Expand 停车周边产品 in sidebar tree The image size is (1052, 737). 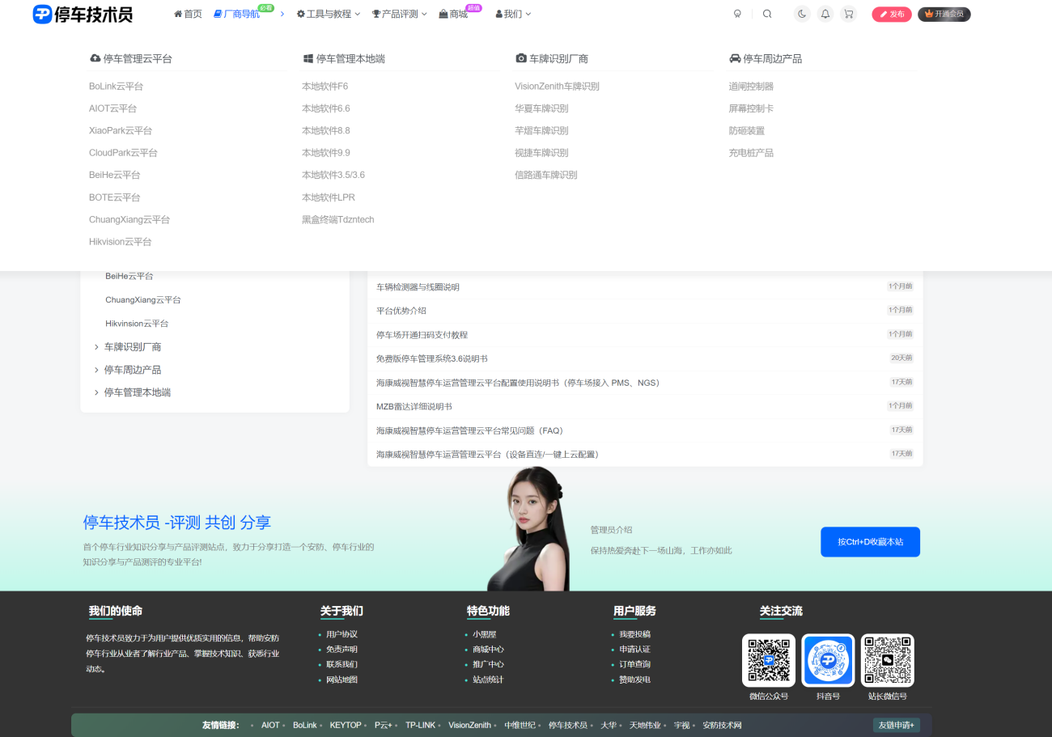coord(132,370)
